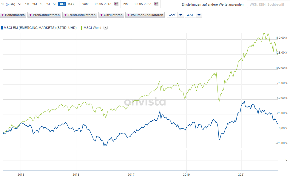Image resolution: width=290 pixels, height=178 pixels.
Task: Click the 2019 x-axis label
Action: click(186, 174)
